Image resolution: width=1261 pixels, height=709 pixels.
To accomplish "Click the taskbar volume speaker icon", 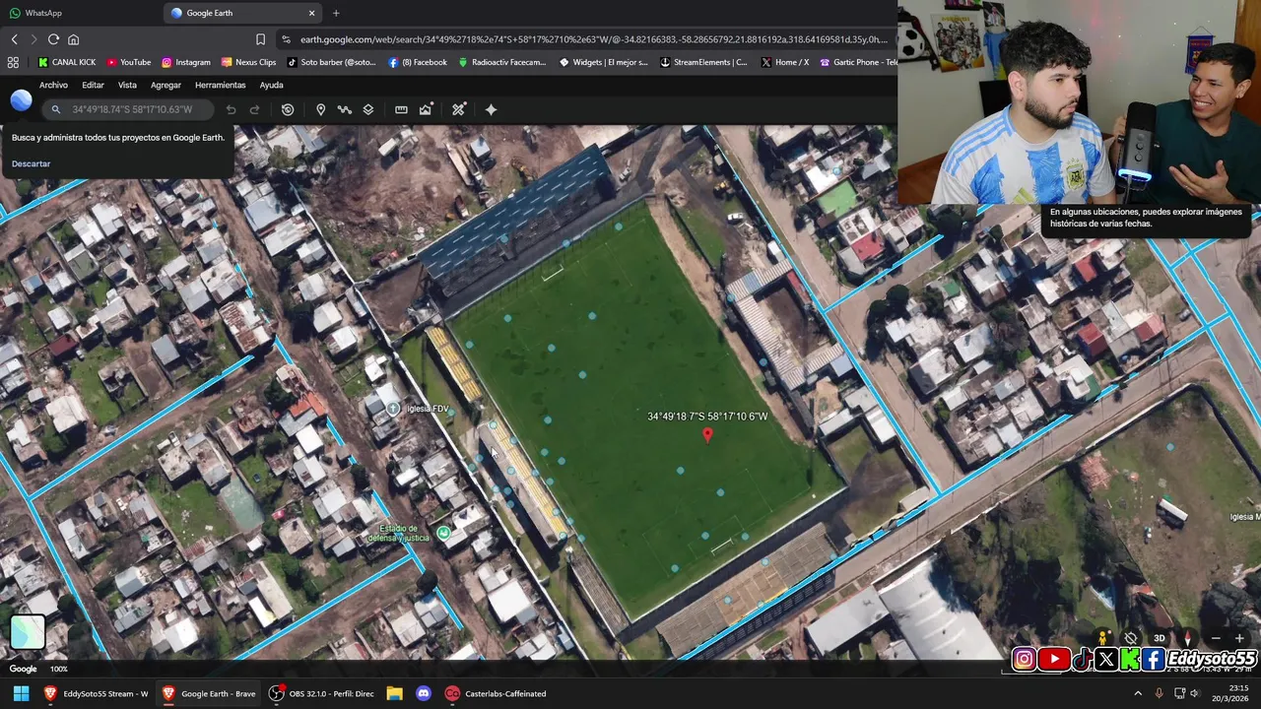I will 1195,693.
